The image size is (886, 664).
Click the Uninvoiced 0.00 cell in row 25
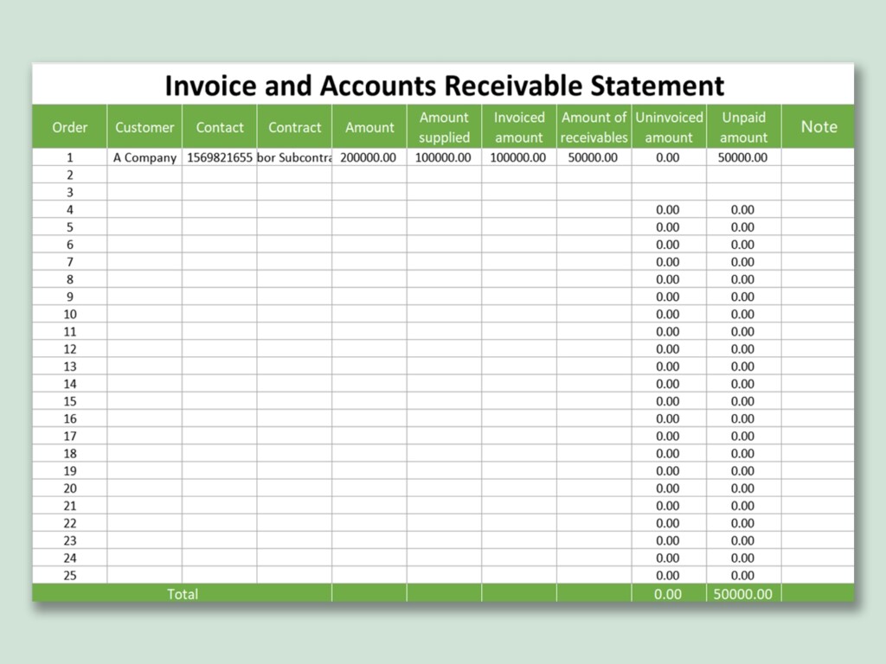668,575
